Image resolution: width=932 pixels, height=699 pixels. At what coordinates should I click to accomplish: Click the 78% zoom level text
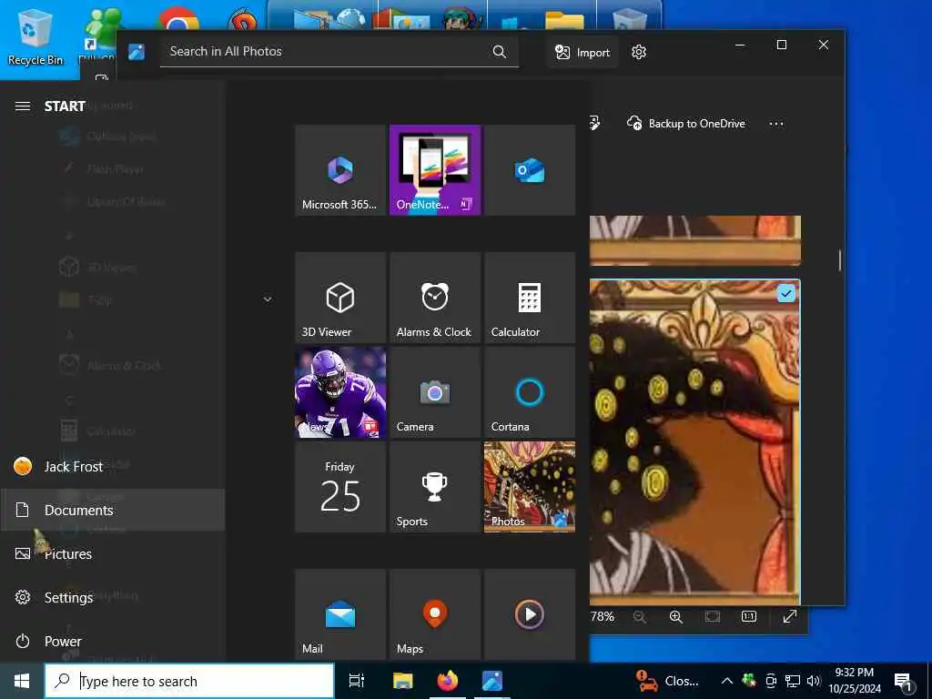(603, 617)
